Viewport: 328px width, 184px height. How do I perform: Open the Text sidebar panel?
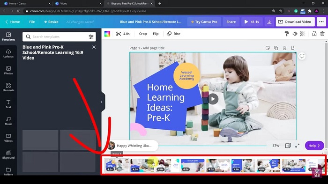tap(8, 104)
